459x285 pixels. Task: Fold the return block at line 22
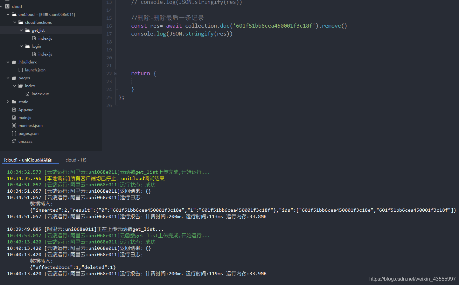[x=115, y=73]
